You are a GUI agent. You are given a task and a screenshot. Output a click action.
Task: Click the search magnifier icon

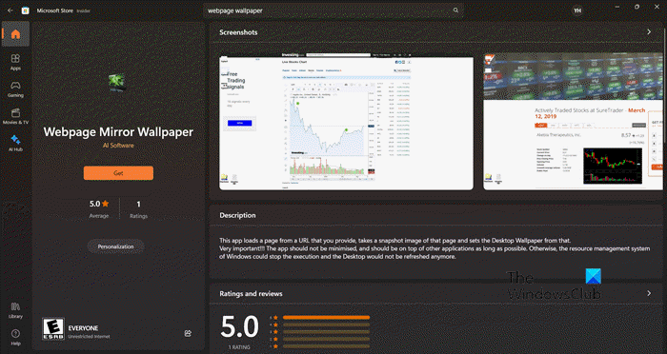(455, 10)
